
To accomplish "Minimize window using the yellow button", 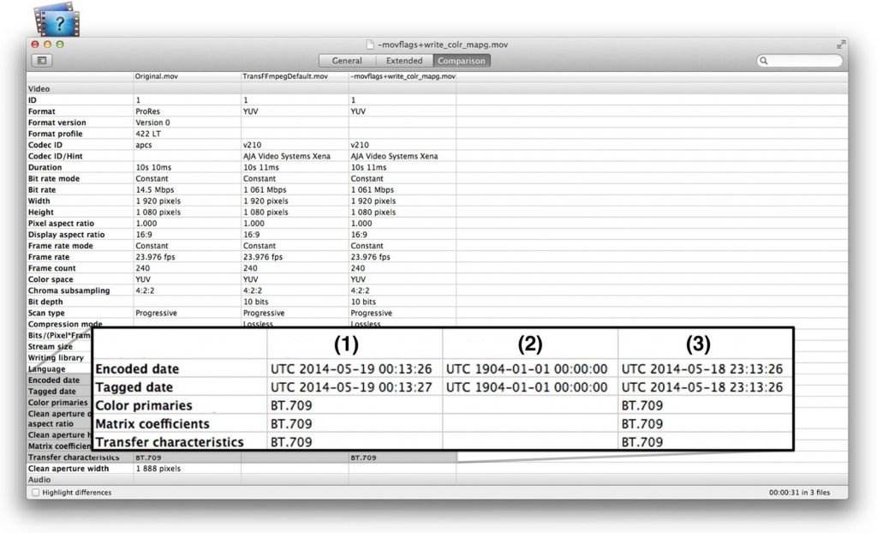I will coord(48,45).
